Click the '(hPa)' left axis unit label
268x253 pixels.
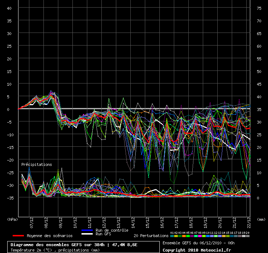(13, 219)
